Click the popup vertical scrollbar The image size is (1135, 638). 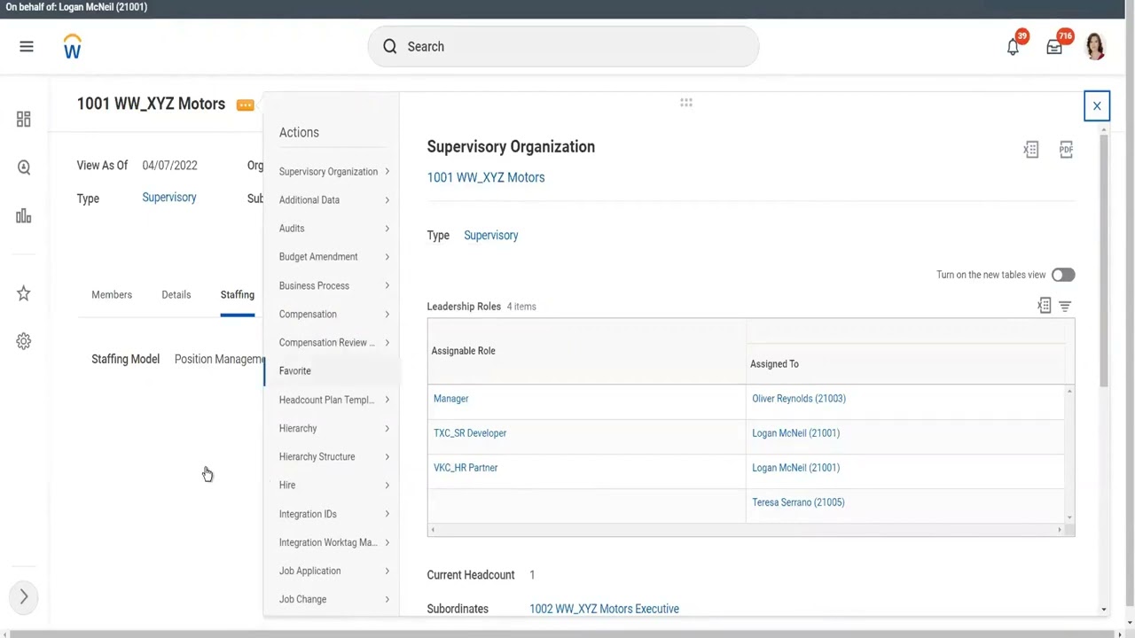[x=1104, y=261]
